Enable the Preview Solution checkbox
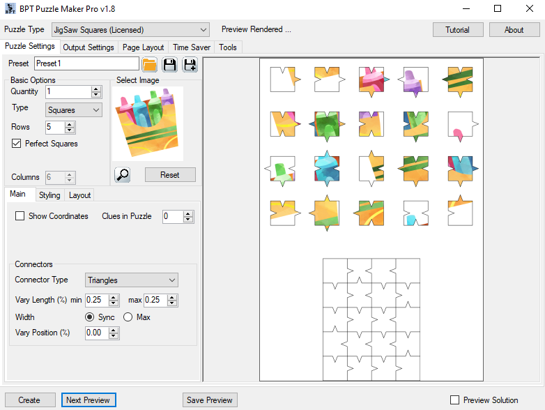 tap(455, 400)
